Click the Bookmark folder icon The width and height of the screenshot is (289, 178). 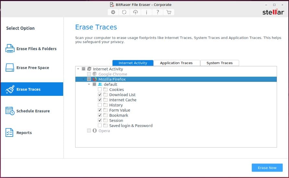105,115
